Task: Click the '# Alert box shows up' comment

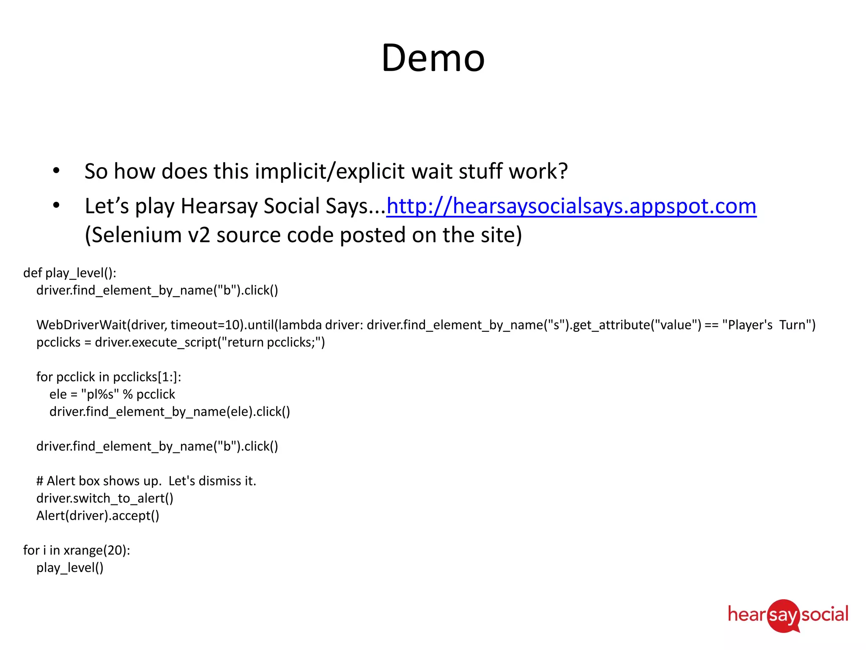Action: click(x=146, y=481)
